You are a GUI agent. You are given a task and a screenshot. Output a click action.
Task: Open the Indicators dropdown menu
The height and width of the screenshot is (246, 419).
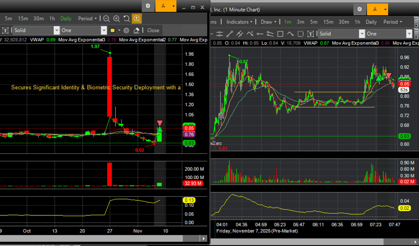coord(239,22)
